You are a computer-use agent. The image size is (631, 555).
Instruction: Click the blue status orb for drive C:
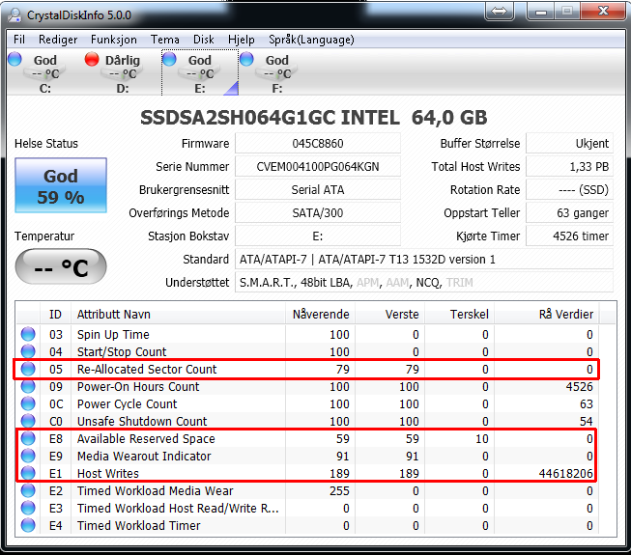[x=14, y=59]
